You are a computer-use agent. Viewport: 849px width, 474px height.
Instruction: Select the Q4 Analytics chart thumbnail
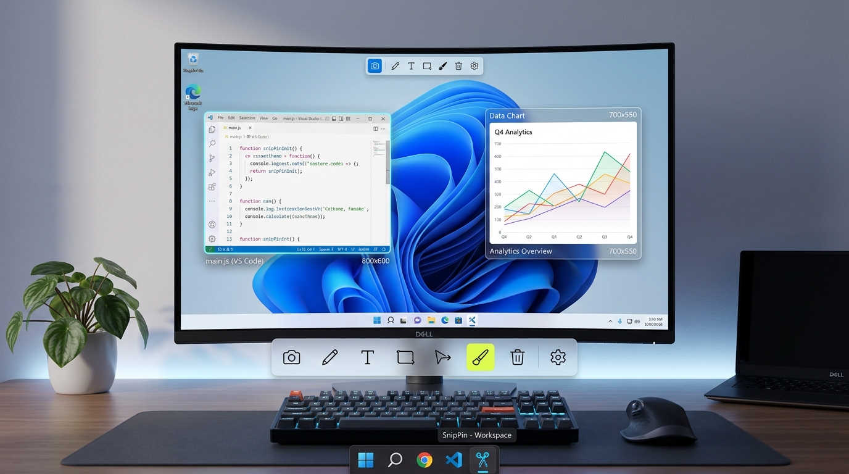tap(563, 183)
